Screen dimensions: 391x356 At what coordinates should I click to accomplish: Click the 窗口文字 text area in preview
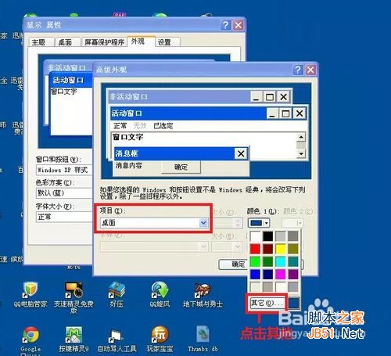click(x=204, y=146)
